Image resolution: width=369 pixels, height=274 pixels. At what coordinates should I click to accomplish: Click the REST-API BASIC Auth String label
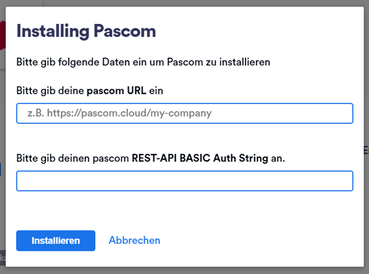point(151,158)
